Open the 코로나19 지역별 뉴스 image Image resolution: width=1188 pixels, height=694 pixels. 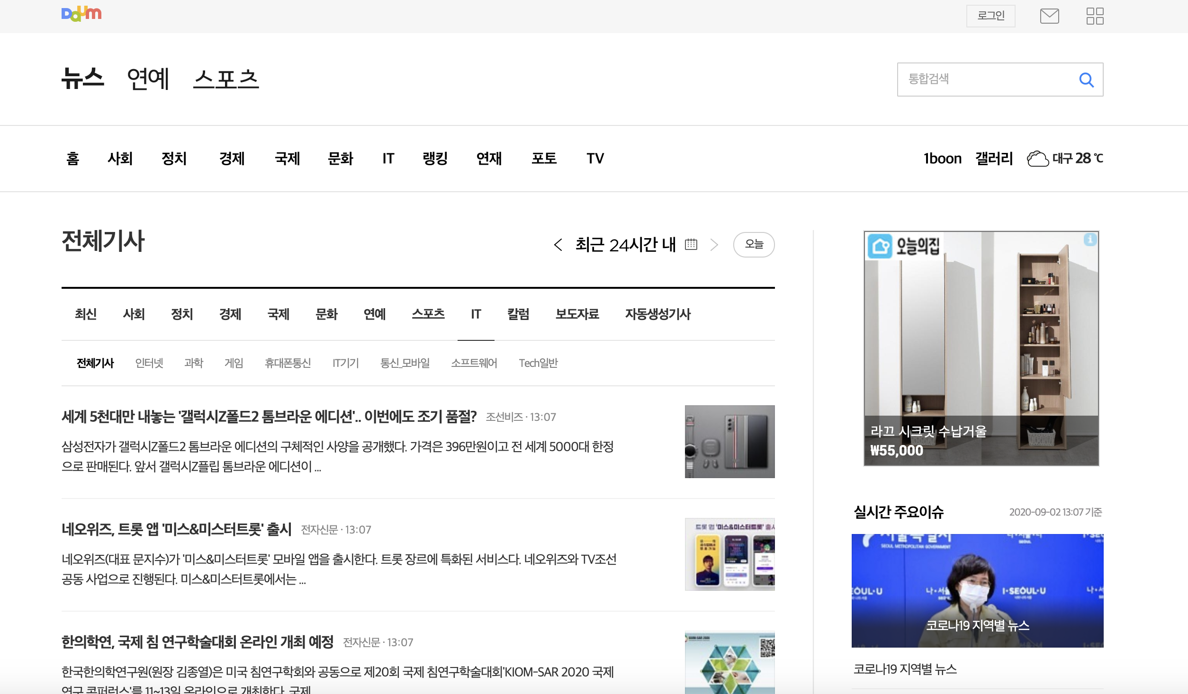977,590
